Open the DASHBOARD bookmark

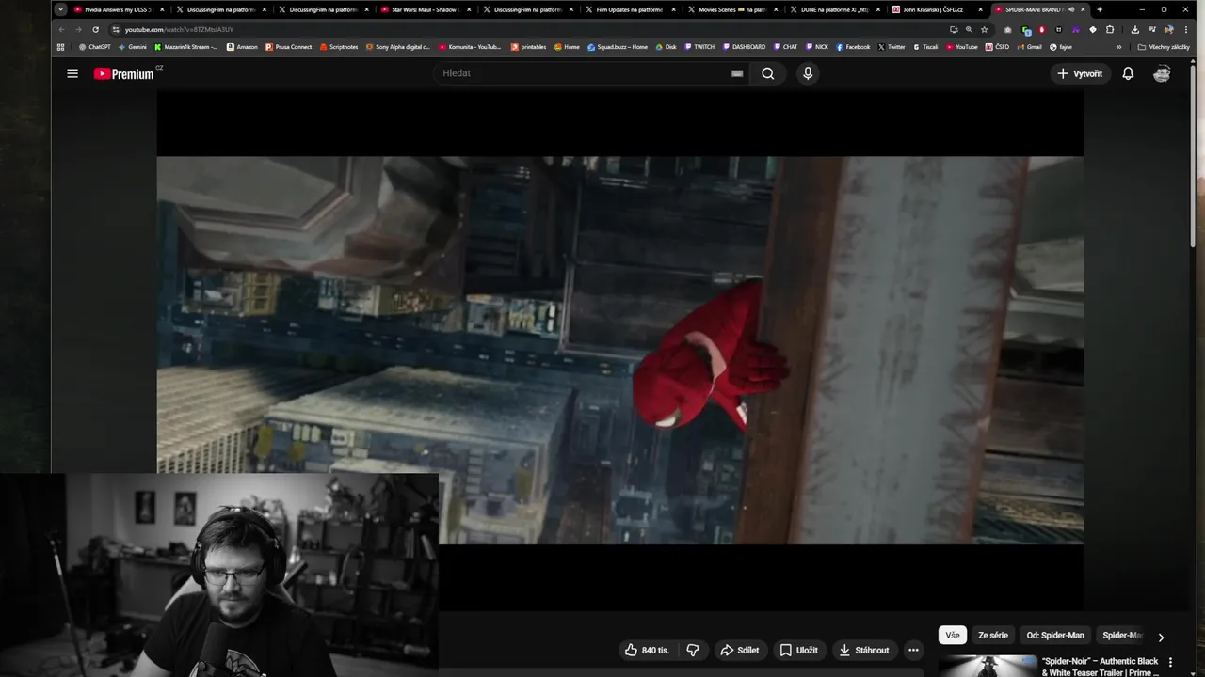pos(745,47)
